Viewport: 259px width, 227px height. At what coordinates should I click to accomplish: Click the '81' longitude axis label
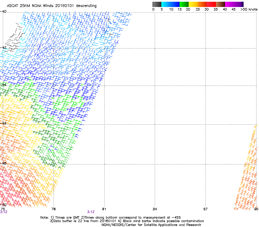[x=104, y=209]
